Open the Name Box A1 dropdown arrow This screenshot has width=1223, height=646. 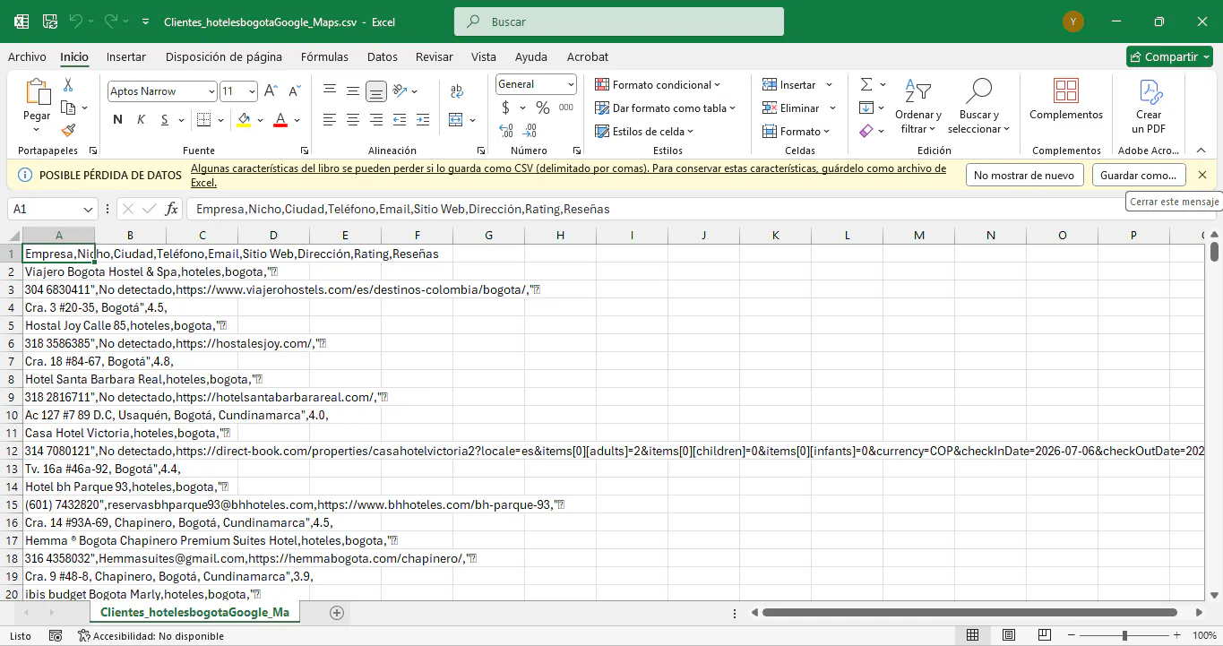pyautogui.click(x=88, y=209)
